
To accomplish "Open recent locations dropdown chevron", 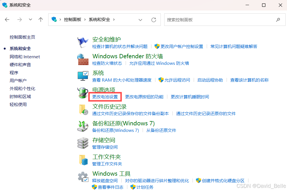I will pos(30,19).
